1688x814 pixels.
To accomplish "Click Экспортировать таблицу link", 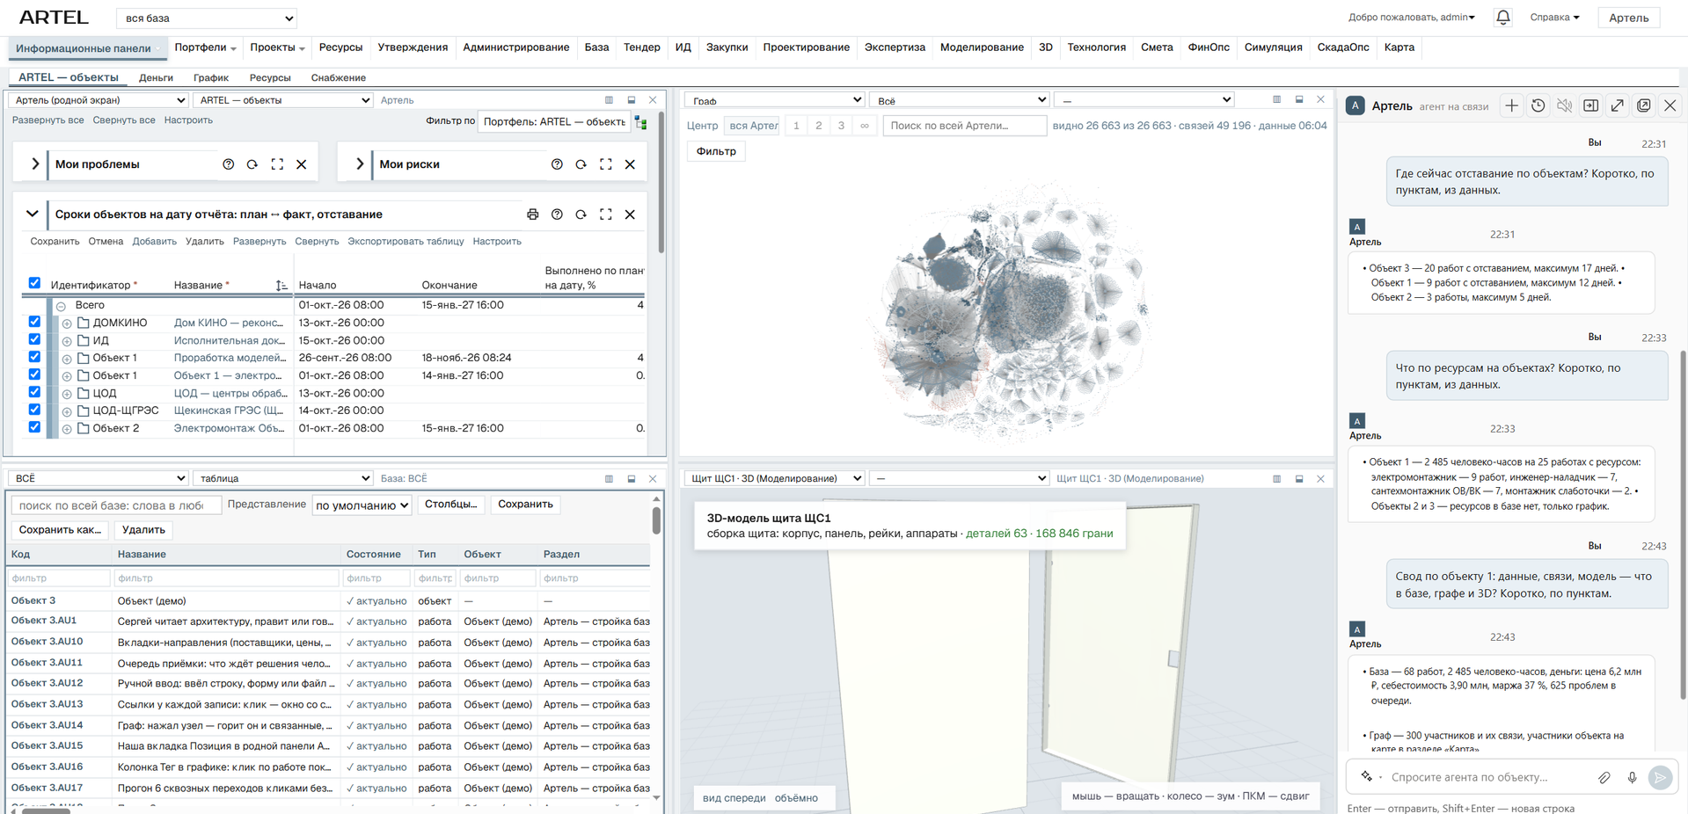I will coord(406,242).
